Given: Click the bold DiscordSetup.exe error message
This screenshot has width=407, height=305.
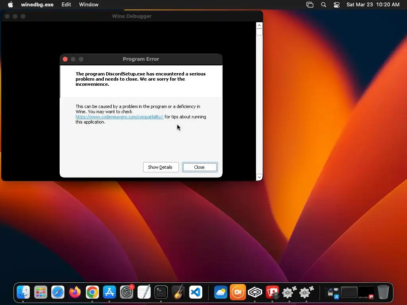Looking at the screenshot, I should [140, 79].
